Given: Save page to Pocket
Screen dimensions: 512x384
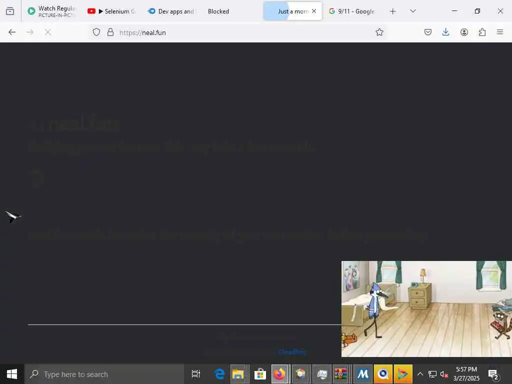Looking at the screenshot, I should point(428,32).
